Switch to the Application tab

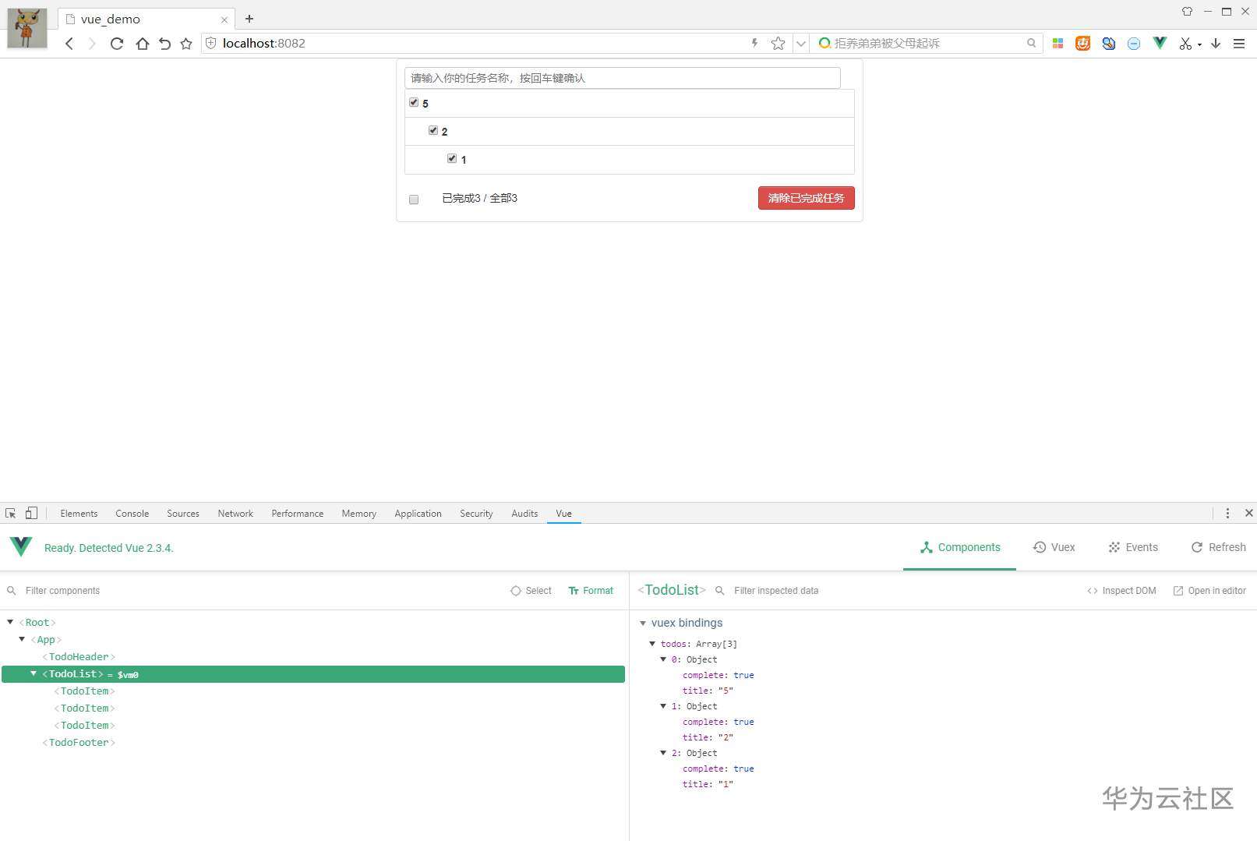click(x=418, y=514)
